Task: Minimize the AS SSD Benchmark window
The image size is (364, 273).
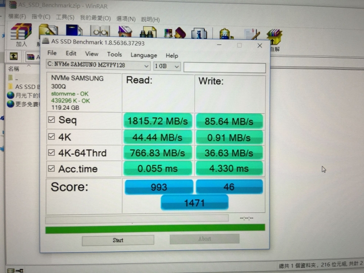Action: 219,44
